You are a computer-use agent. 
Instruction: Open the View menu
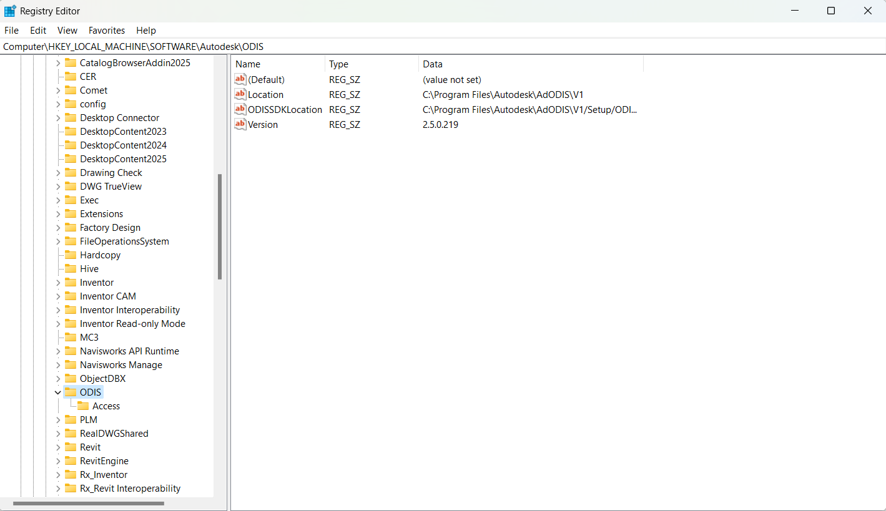point(67,30)
